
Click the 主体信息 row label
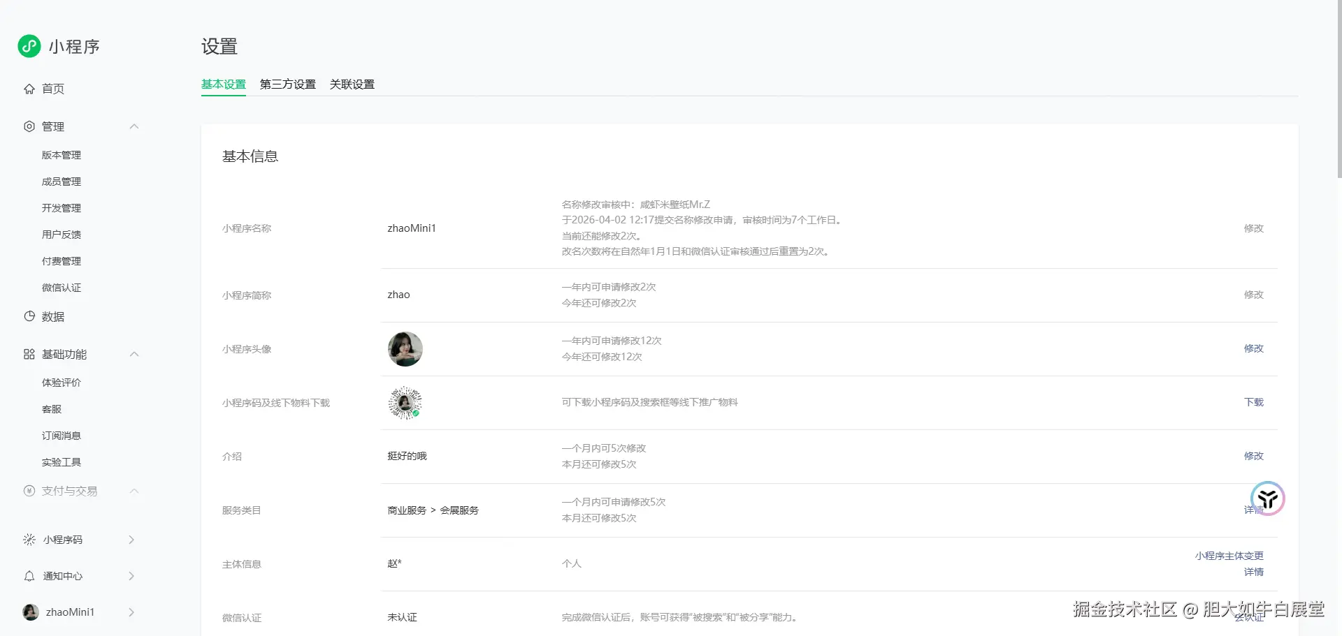pos(242,564)
